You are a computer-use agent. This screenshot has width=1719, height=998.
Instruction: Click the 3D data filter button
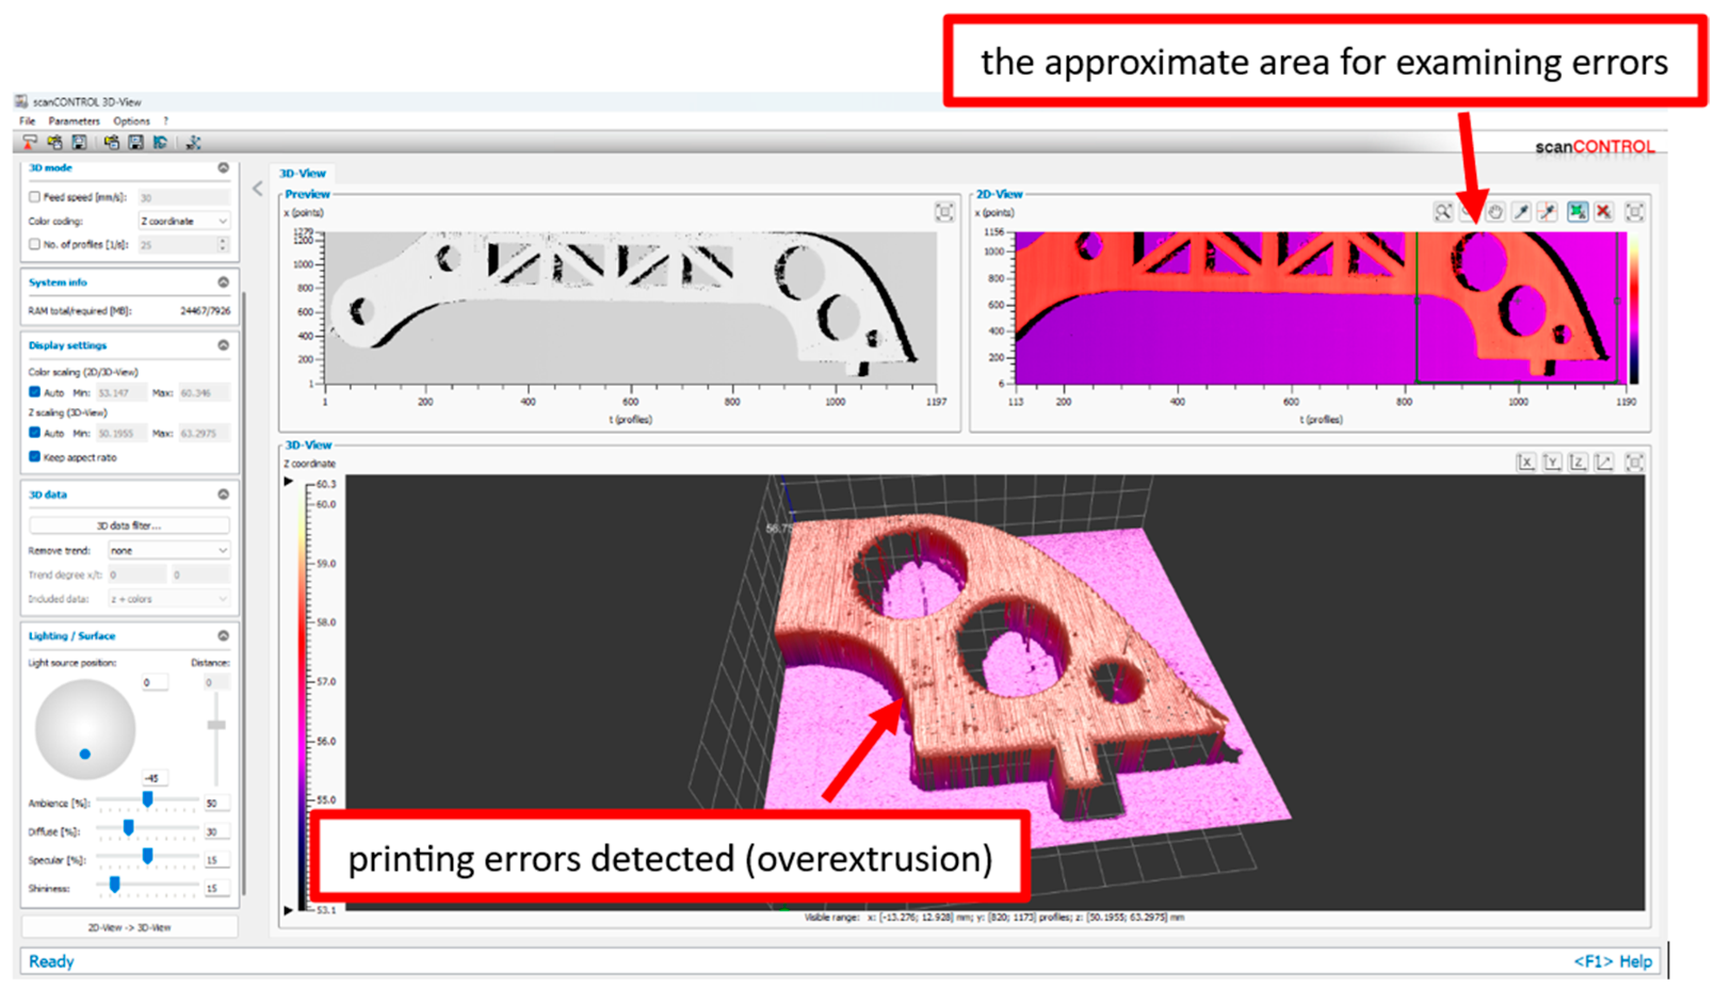[129, 525]
